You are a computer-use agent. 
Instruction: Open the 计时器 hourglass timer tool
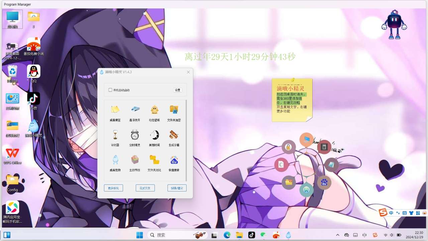(x=115, y=138)
